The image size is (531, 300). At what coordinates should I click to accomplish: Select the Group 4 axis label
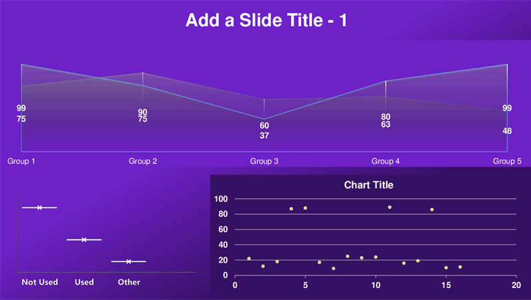pos(386,161)
